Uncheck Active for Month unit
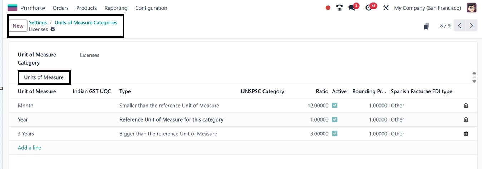Image resolution: width=482 pixels, height=169 pixels. point(334,106)
